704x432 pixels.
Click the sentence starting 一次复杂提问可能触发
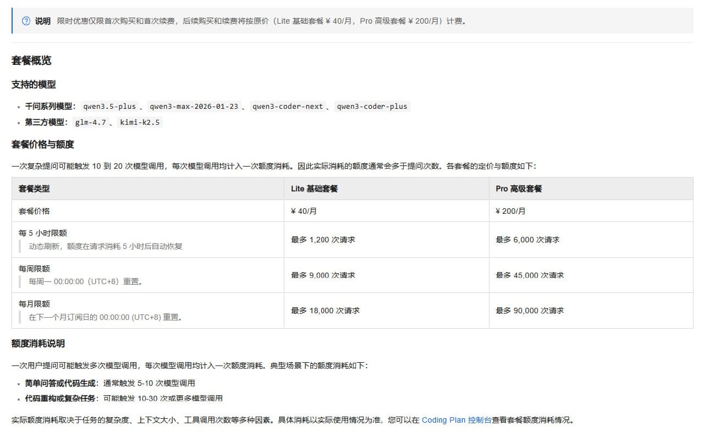[273, 166]
